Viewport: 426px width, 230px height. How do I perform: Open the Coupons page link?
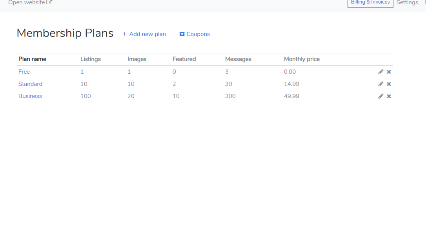pyautogui.click(x=198, y=34)
